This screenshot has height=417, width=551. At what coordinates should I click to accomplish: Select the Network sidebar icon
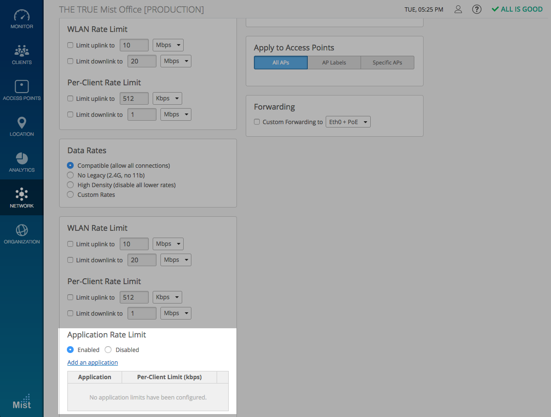pos(22,194)
